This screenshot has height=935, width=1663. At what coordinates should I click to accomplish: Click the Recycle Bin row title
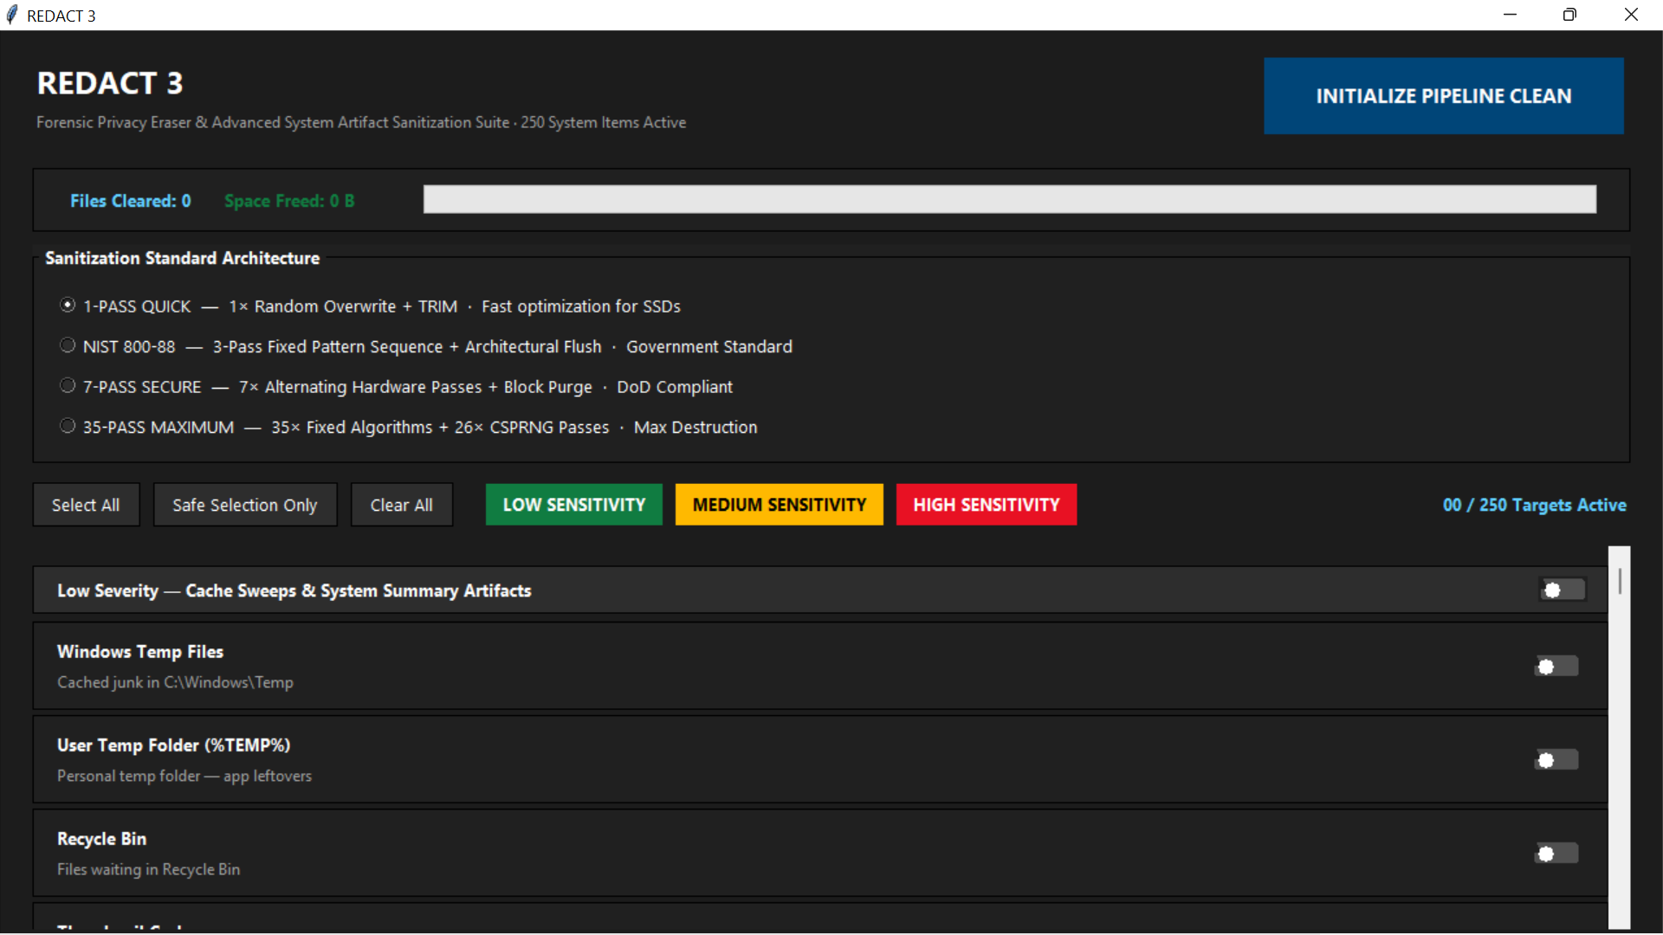point(102,839)
